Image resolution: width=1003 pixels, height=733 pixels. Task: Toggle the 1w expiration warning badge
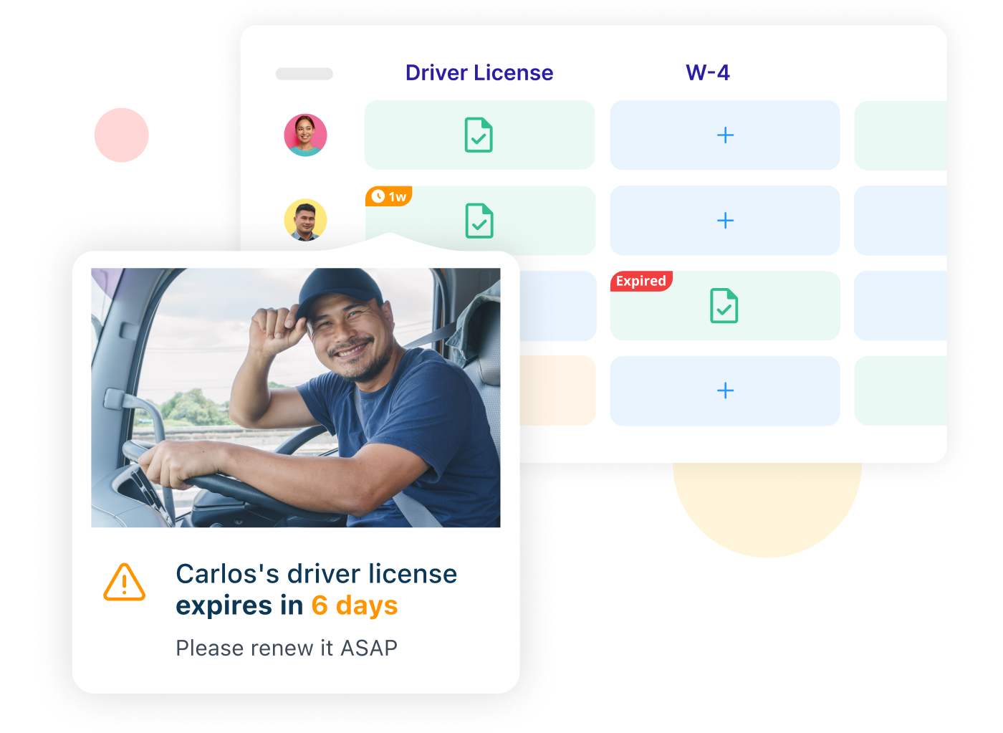coord(389,195)
